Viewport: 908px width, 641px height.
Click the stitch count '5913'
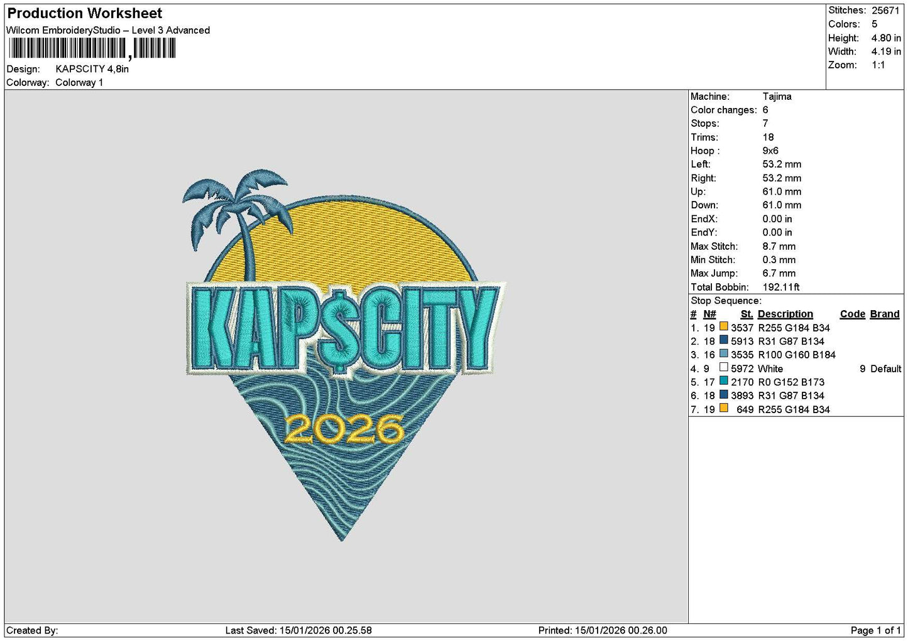742,342
